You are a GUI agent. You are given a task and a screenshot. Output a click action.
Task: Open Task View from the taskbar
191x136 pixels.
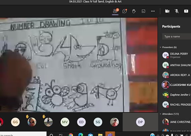tap(61, 135)
